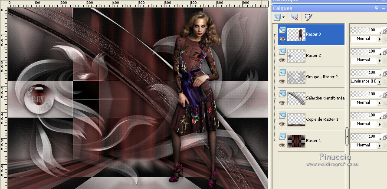Select the layer named Raster 1

point(313,141)
